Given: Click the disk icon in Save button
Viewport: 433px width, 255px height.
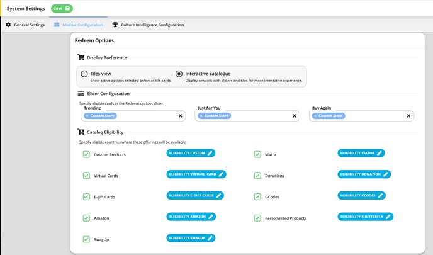Looking at the screenshot, I should click(x=68, y=9).
